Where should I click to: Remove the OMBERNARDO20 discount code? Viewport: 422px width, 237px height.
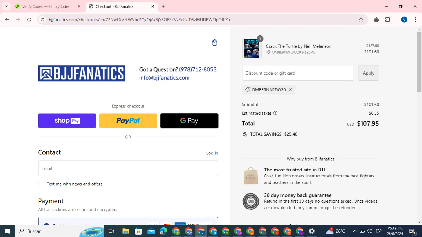290,90
